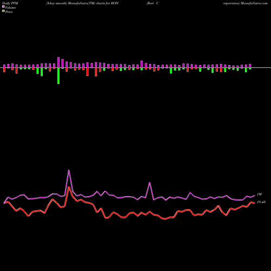Image resolution: width=271 pixels, height=271 pixels.
Task: Click the Volume legend magenta swatch
Action: (x=3, y=7)
